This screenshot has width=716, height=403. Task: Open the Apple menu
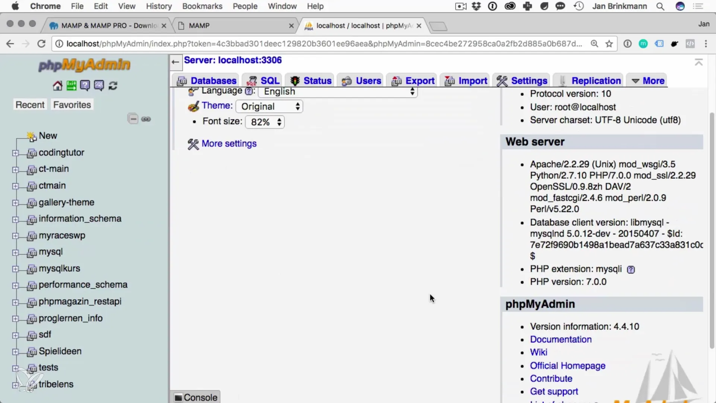point(15,6)
